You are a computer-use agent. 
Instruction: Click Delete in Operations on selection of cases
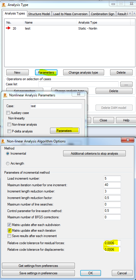pos(114,91)
